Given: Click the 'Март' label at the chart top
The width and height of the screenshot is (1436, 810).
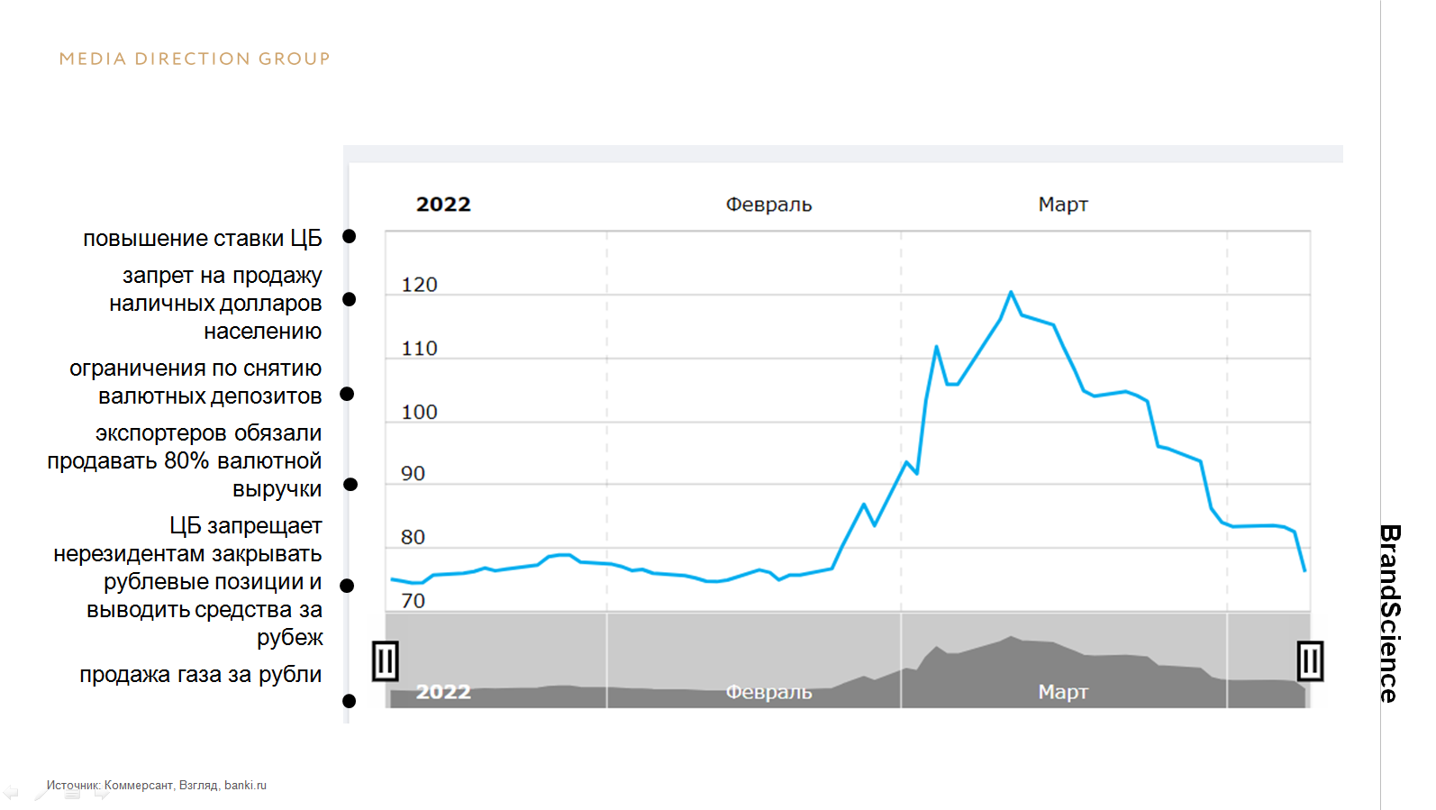Looking at the screenshot, I should point(1063,205).
